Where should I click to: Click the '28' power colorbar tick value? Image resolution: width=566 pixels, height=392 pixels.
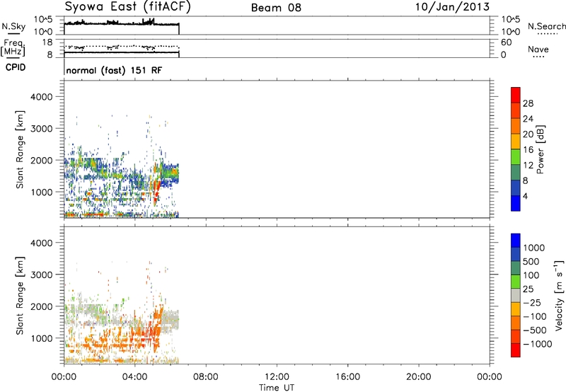coord(528,103)
